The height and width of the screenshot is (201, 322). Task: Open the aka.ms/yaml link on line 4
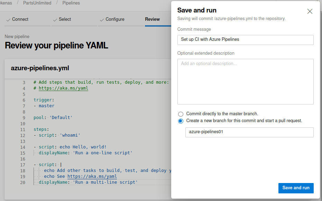pyautogui.click(x=63, y=88)
